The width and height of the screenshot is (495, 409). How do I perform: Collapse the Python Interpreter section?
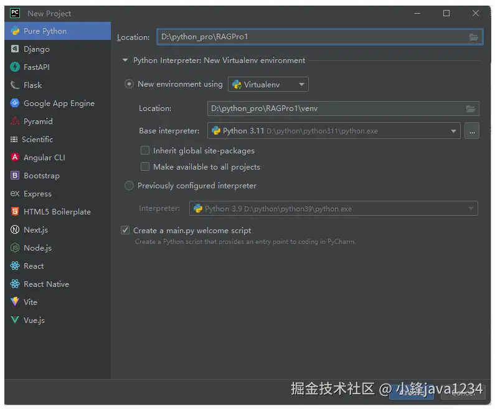point(125,60)
